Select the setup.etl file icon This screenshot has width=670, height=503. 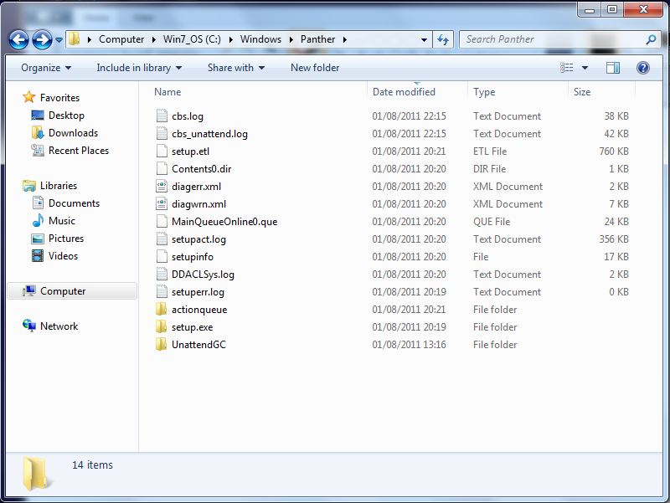tap(162, 151)
